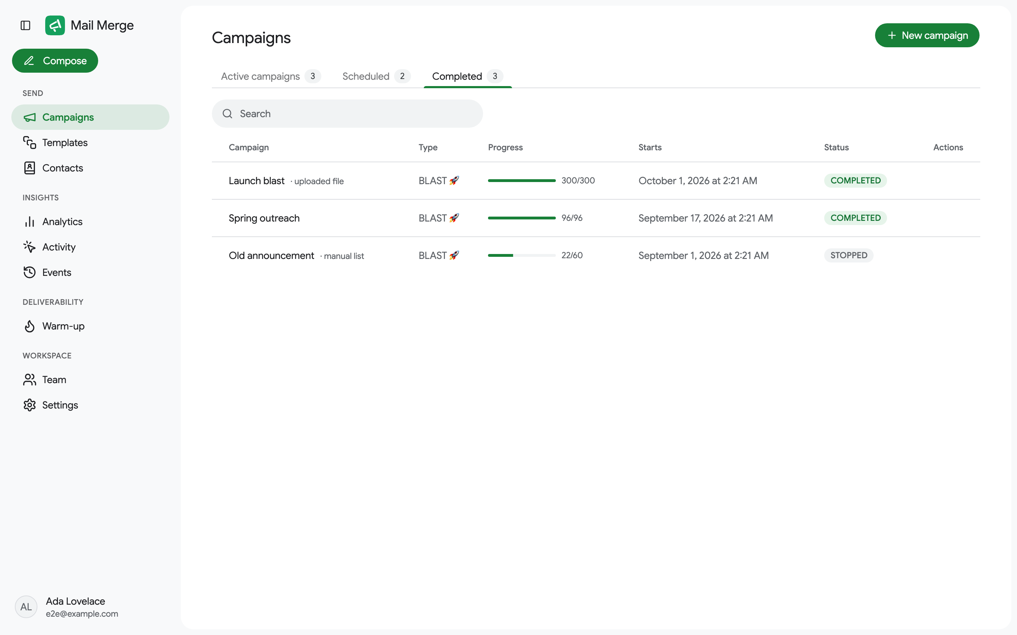Switch to Active campaigns tab
This screenshot has height=635, width=1017.
(x=271, y=77)
